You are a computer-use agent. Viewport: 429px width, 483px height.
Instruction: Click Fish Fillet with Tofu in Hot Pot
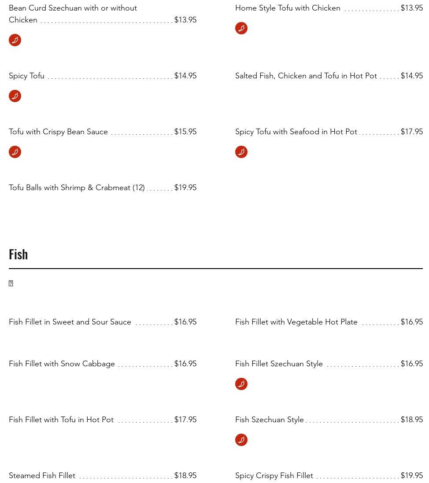tap(61, 420)
